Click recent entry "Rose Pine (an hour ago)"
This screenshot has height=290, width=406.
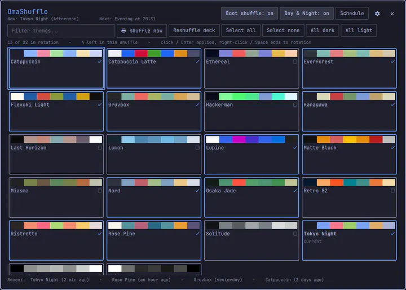(142, 280)
